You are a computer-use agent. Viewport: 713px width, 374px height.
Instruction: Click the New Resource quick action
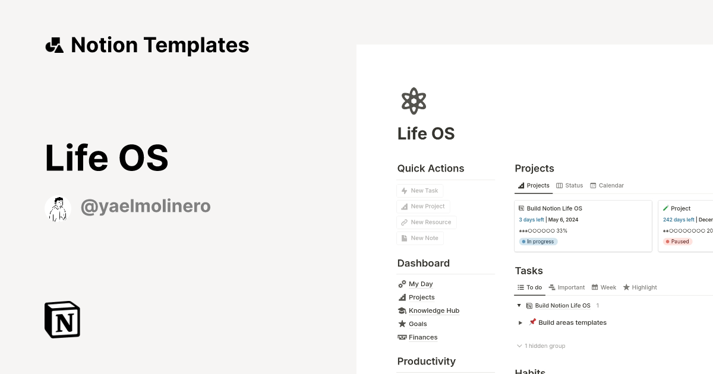click(x=426, y=222)
